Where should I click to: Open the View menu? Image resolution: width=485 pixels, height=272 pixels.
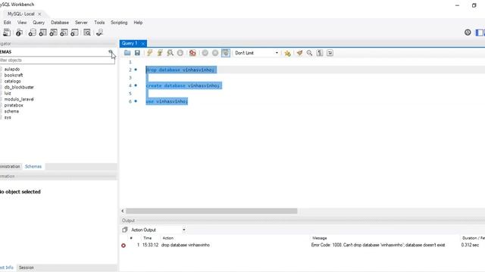coord(22,23)
